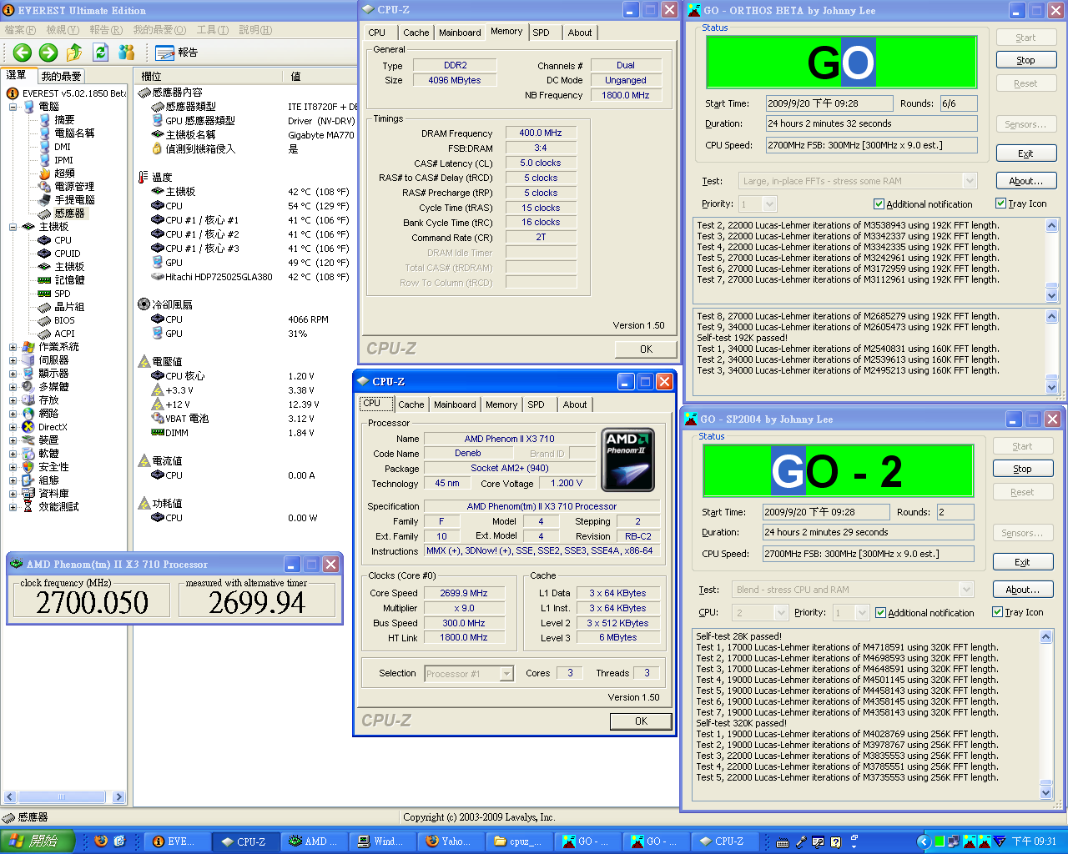Screen dimensions: 1068x854
Task: Expand the 顯示器 tree node
Action: point(13,374)
